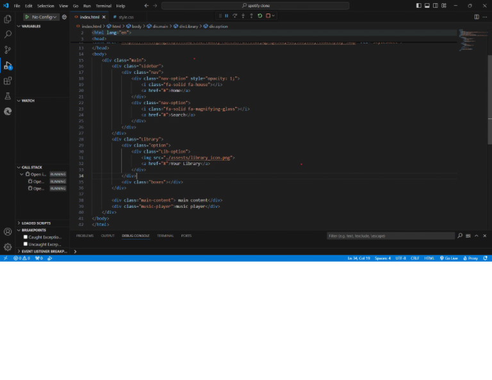Image resolution: width=492 pixels, height=380 pixels.
Task: Switch to the style.css editor tab
Action: (x=126, y=17)
